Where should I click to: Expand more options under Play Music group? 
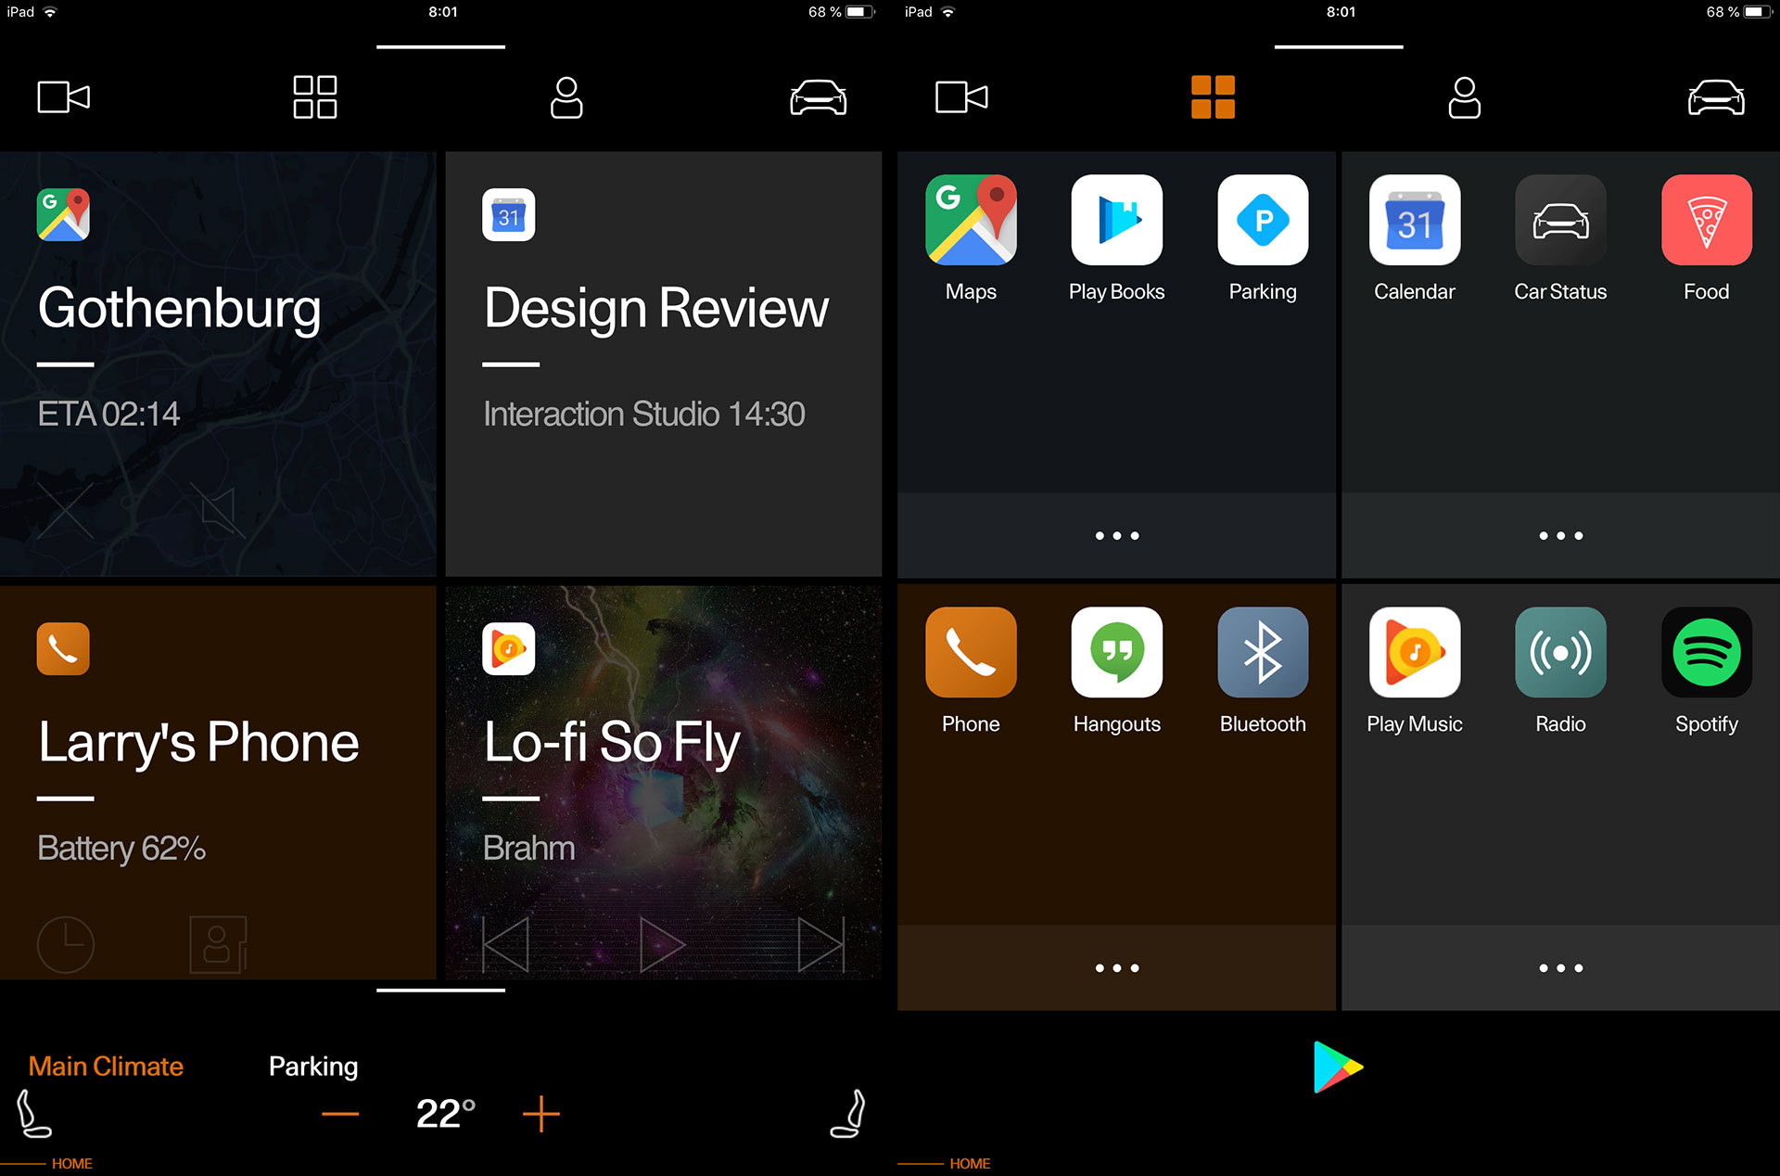(1560, 968)
